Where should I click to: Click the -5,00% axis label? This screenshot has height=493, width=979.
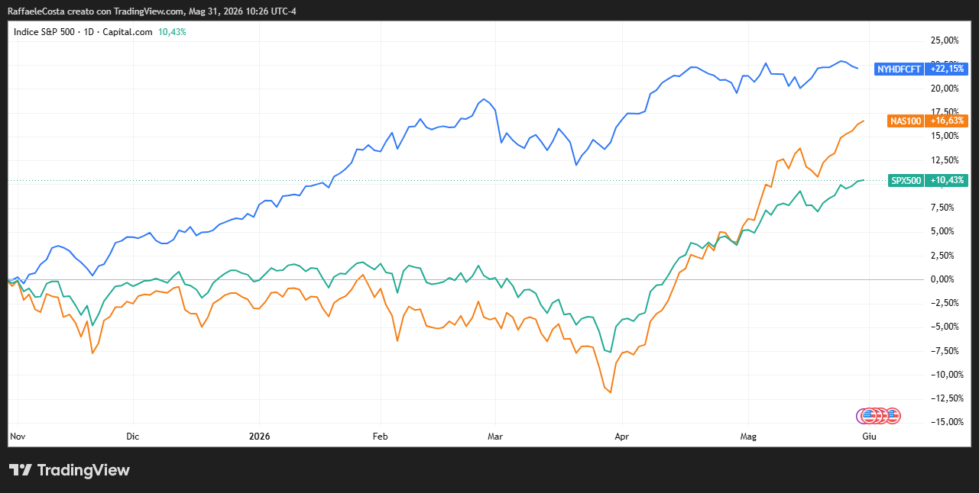point(945,327)
